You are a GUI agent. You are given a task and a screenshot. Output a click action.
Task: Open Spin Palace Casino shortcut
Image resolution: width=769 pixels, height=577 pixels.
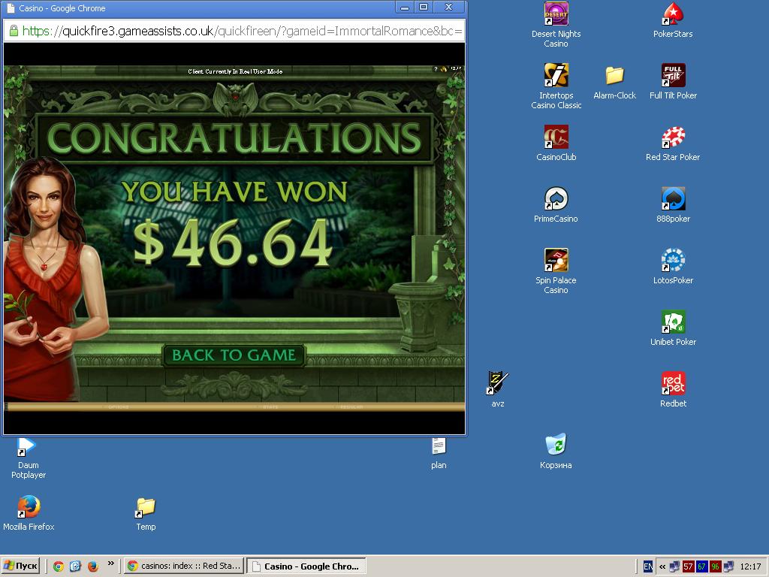pos(556,271)
